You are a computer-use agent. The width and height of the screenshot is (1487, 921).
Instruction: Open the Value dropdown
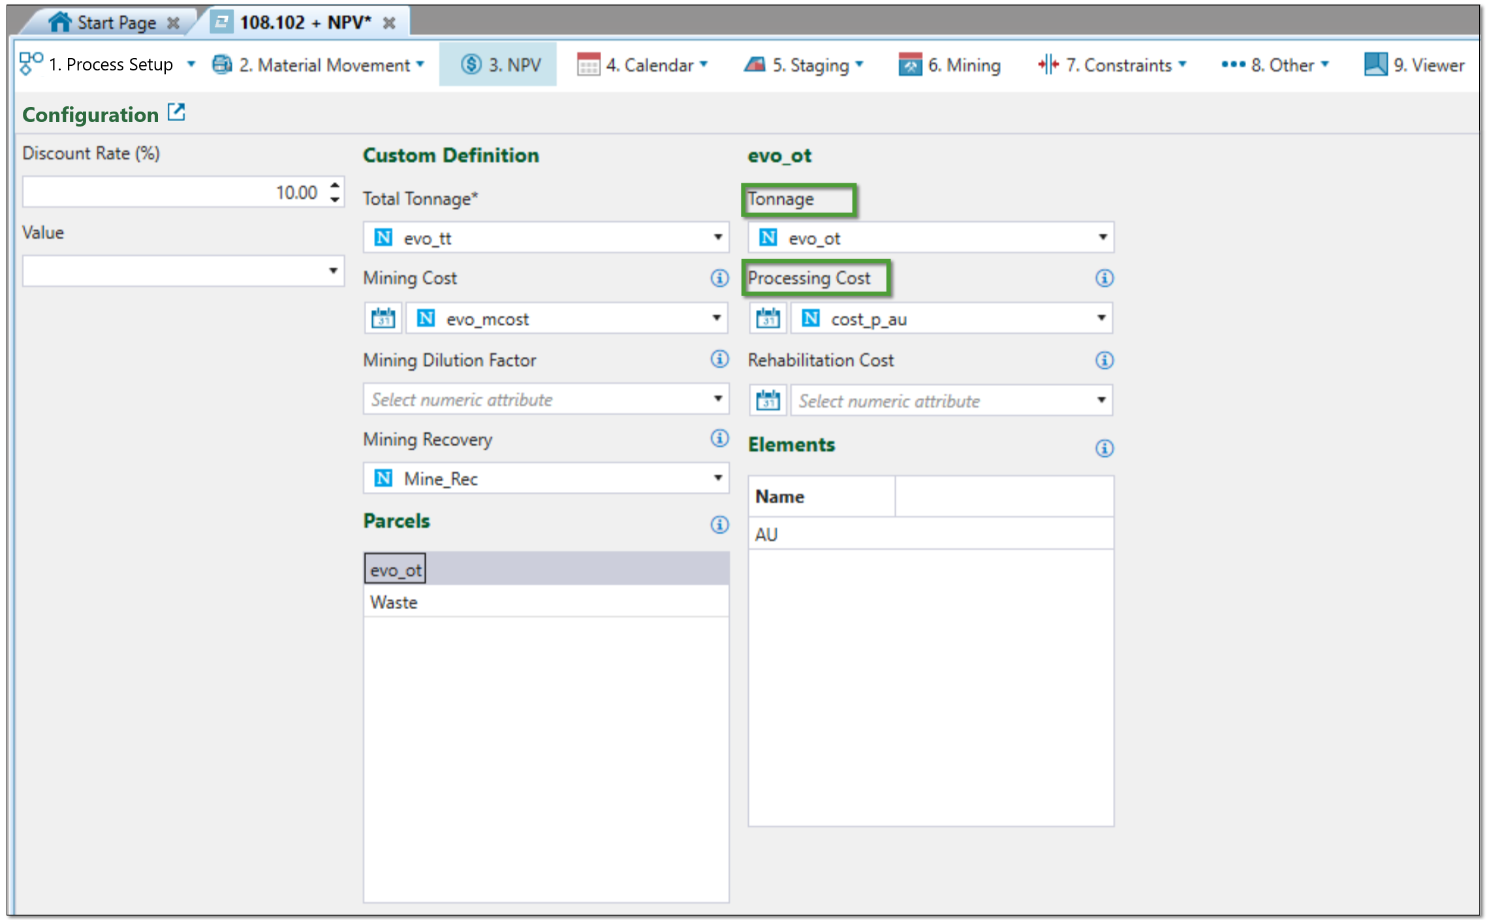coord(332,271)
